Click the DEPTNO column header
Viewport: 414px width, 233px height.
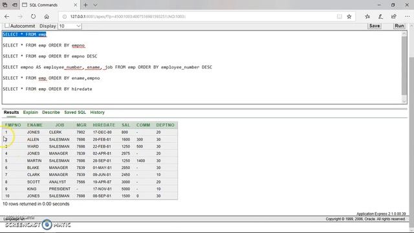pyautogui.click(x=166, y=125)
